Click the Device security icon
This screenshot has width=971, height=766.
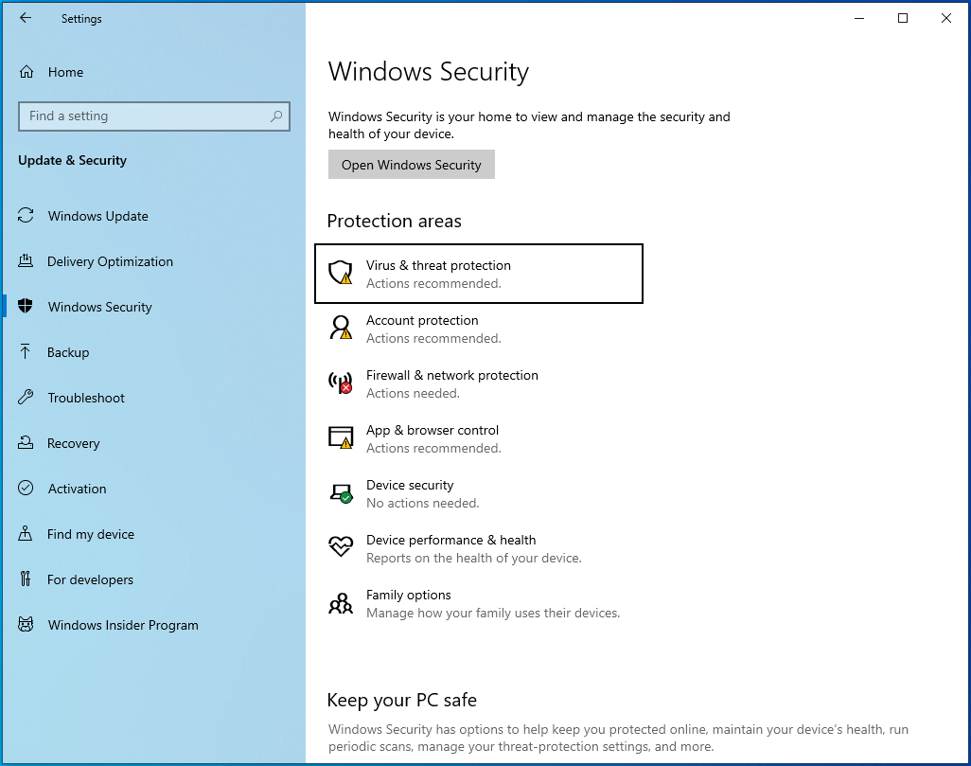pos(340,493)
